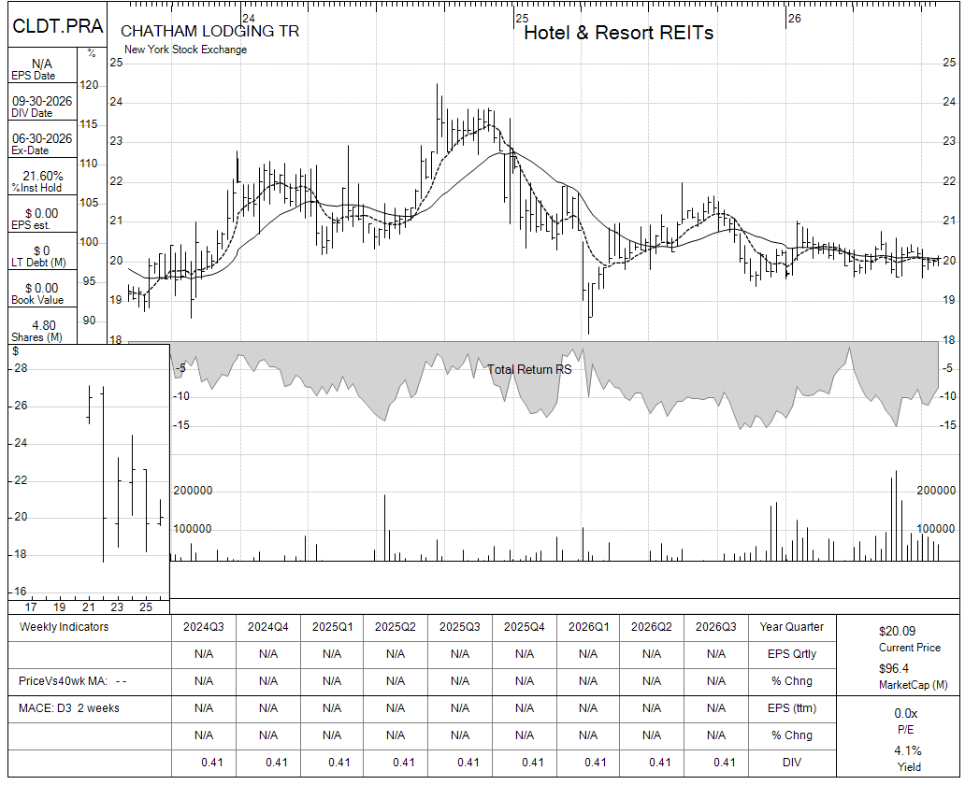Click the 120 percent scale label
Screen dimensions: 965x785
(89, 85)
